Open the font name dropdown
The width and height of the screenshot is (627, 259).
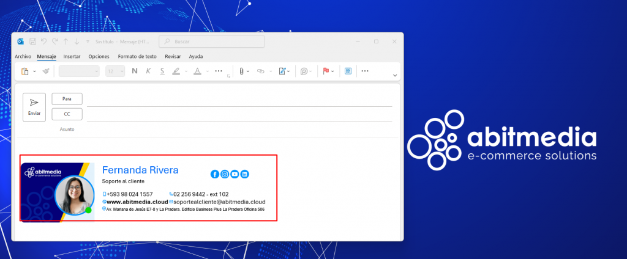coord(79,71)
